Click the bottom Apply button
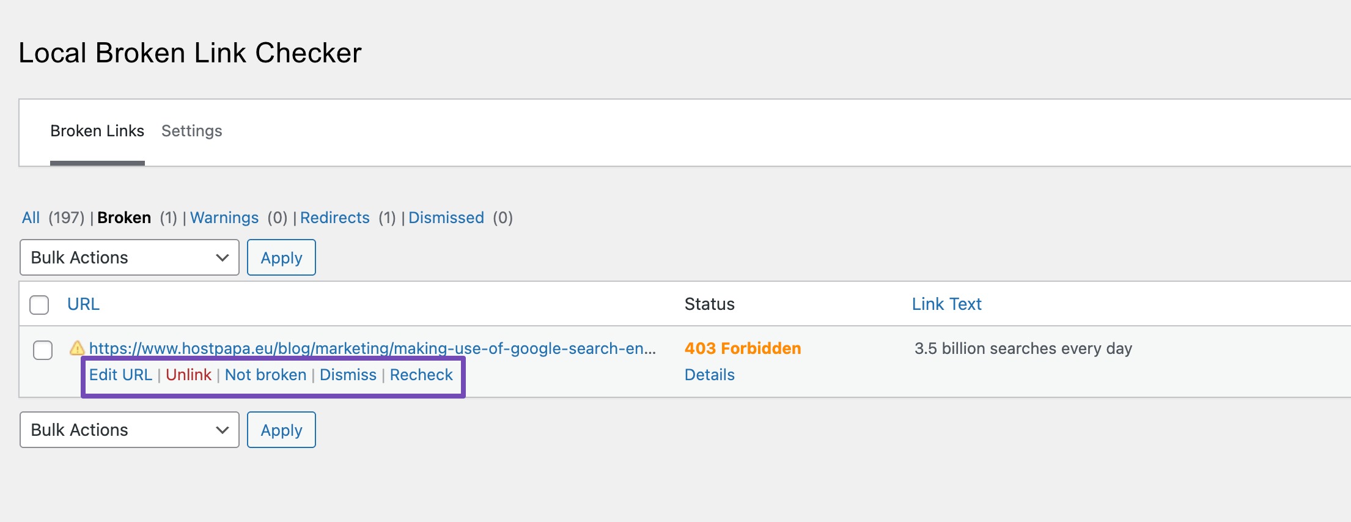The image size is (1351, 522). [x=281, y=430]
